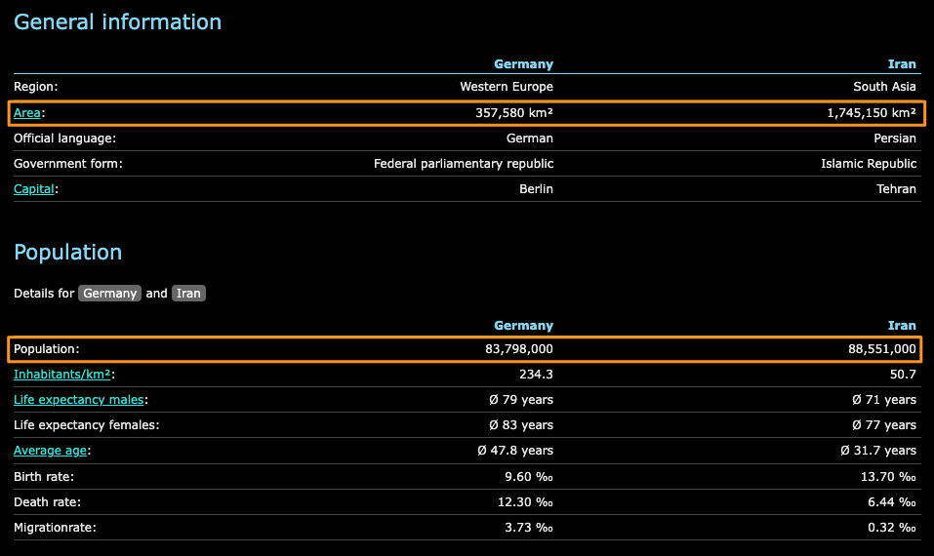Click the Inhabitants/km² link
Viewport: 934px width, 556px height.
pos(63,375)
